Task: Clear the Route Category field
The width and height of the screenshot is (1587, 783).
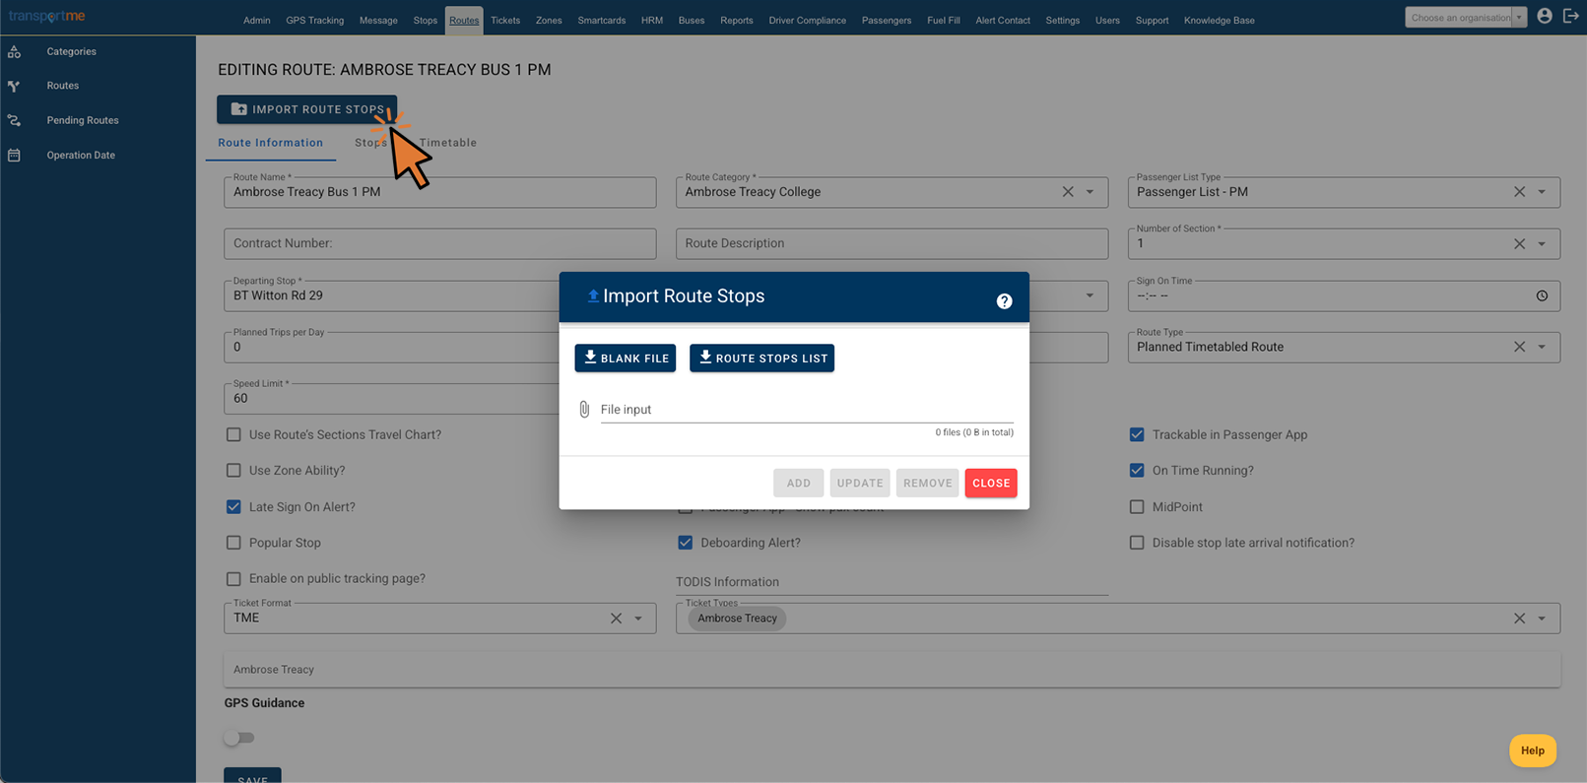Action: point(1068,192)
